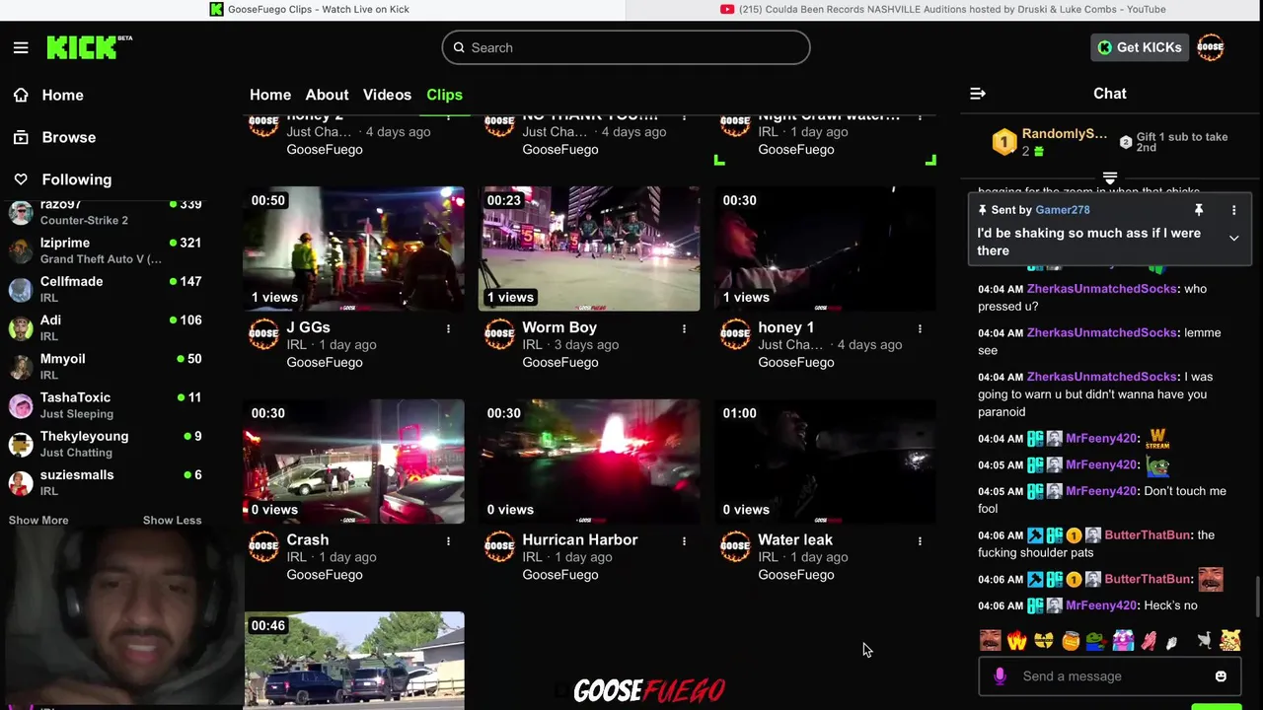
Task: Click Show Less in following list
Action: click(172, 520)
